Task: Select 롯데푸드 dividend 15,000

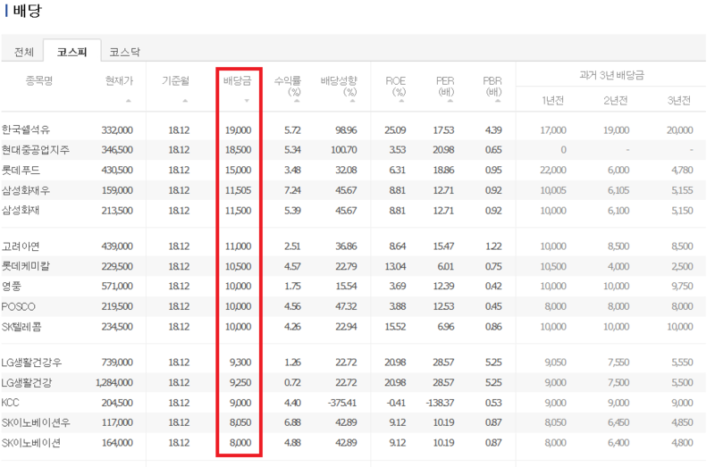Action: point(238,170)
